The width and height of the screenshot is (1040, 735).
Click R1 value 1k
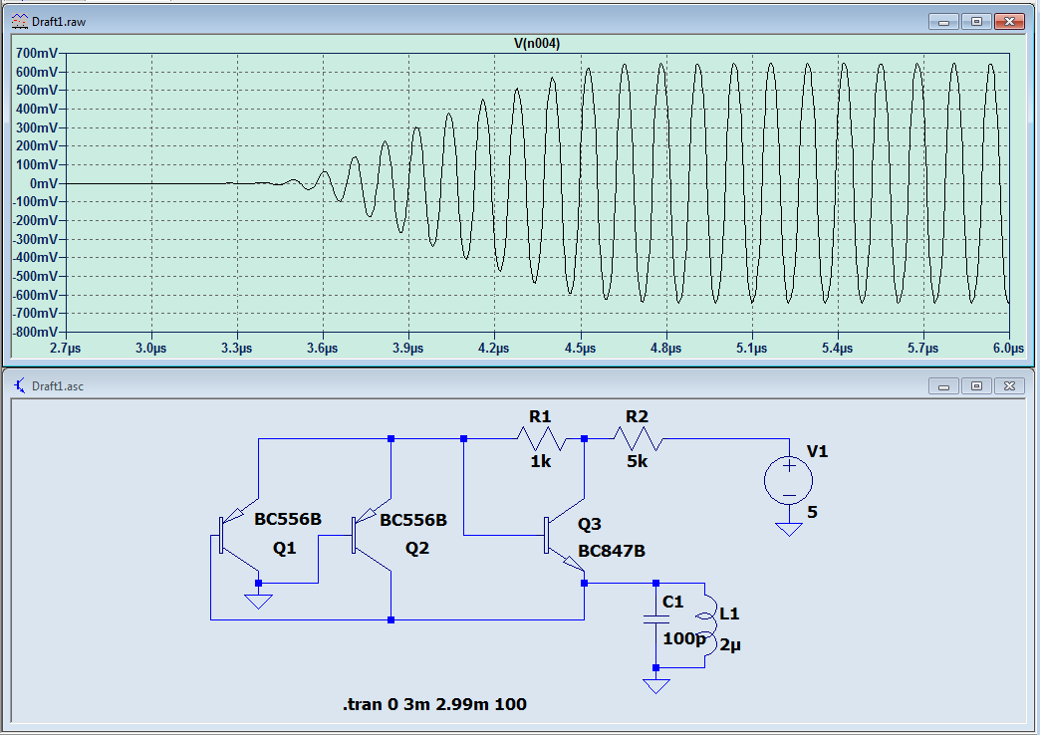click(541, 461)
